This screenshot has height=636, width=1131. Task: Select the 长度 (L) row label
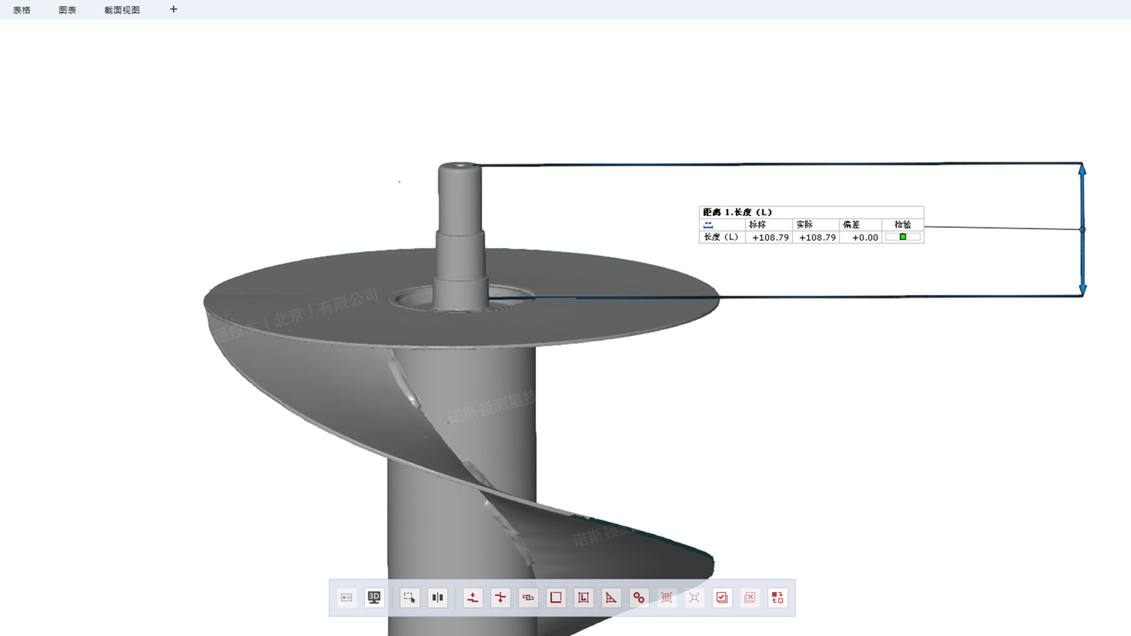click(x=721, y=237)
